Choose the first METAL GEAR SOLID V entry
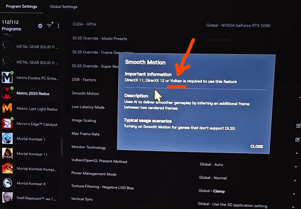Viewport: 301px width, 209px height. [38, 47]
